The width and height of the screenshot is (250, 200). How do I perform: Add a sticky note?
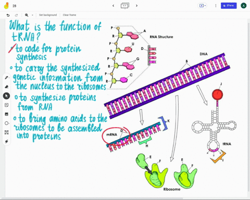click(6, 105)
